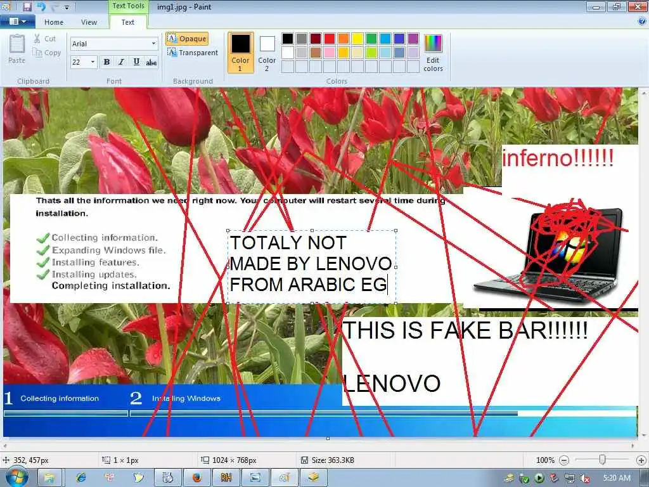Pick the black color swatch
This screenshot has width=649, height=487.
pos(288,39)
